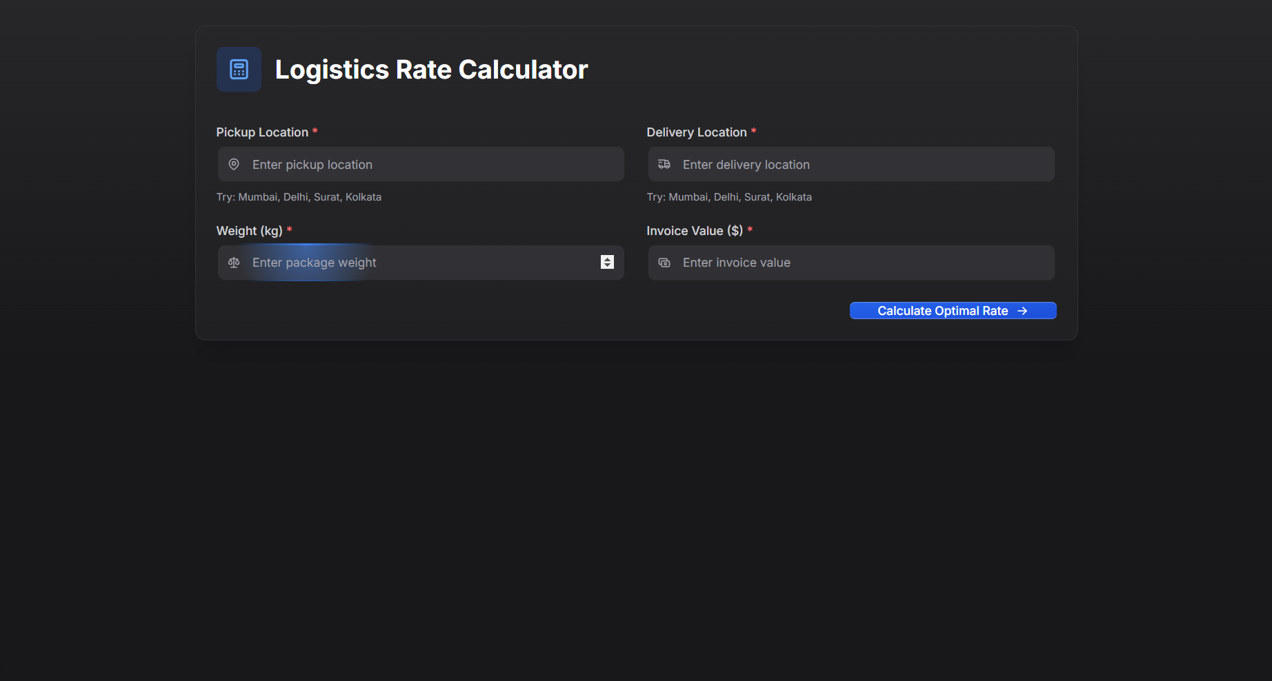Click the Invoice Value ($) label
Screen dimensions: 1272x681
[x=695, y=231]
